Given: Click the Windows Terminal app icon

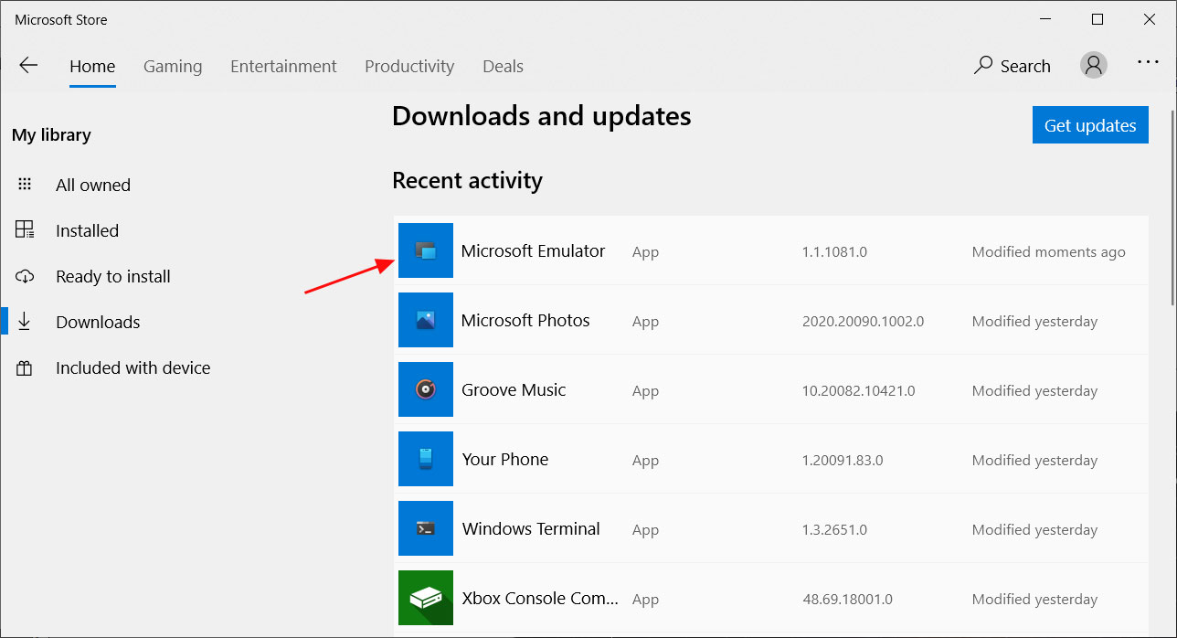Looking at the screenshot, I should tap(426, 528).
